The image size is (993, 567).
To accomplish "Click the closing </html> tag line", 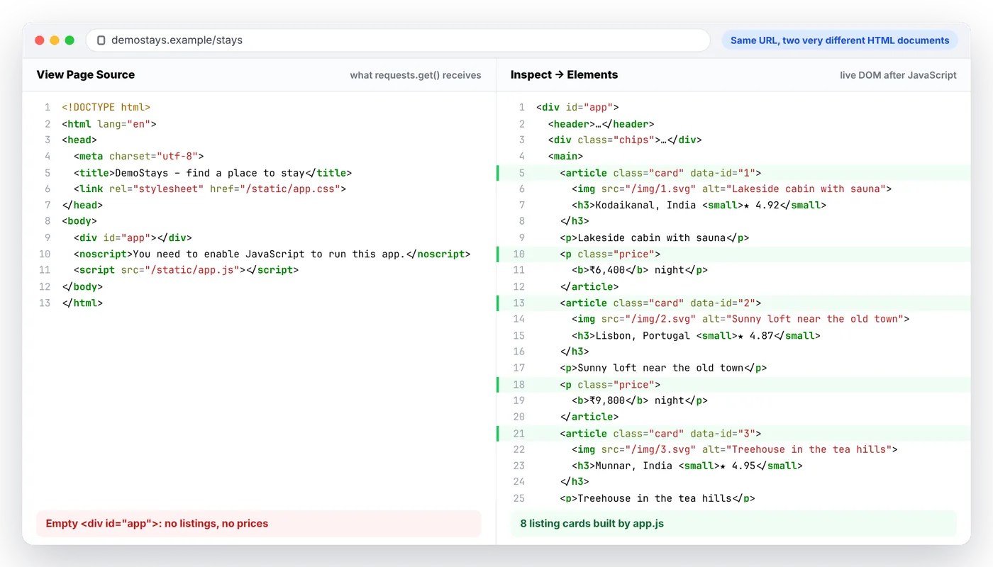I will (82, 303).
